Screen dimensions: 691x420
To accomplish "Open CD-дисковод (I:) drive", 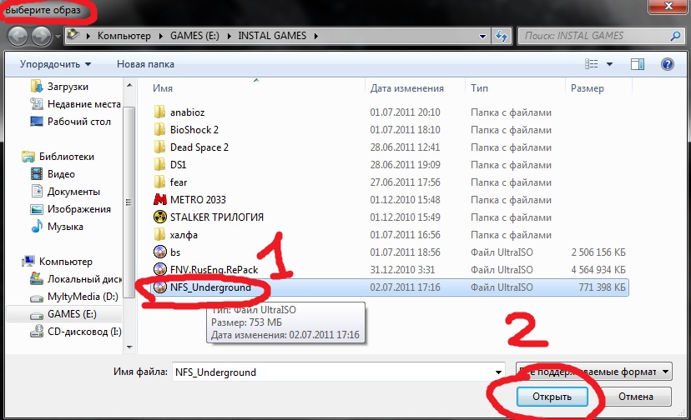I will tap(84, 332).
